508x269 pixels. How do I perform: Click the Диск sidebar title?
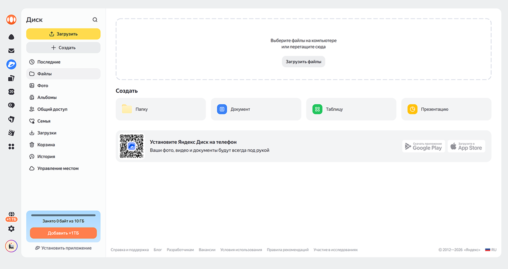(34, 20)
